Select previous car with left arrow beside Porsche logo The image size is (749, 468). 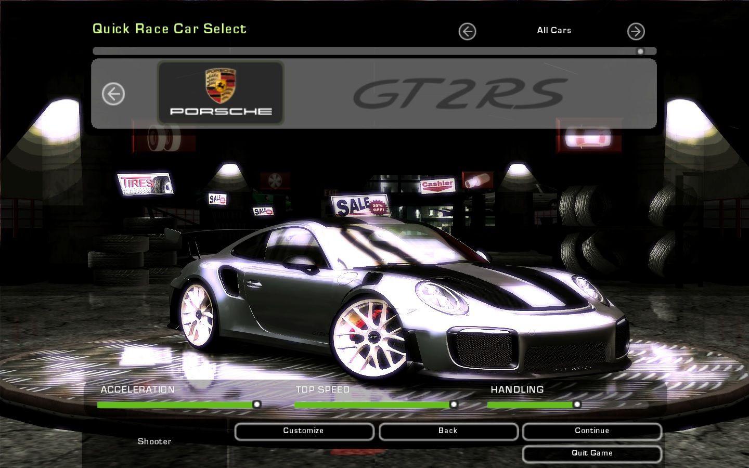[113, 94]
